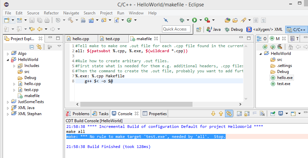The height and width of the screenshot is (158, 308).
Task: Expand the JustSomeTests project
Action: point(8,102)
